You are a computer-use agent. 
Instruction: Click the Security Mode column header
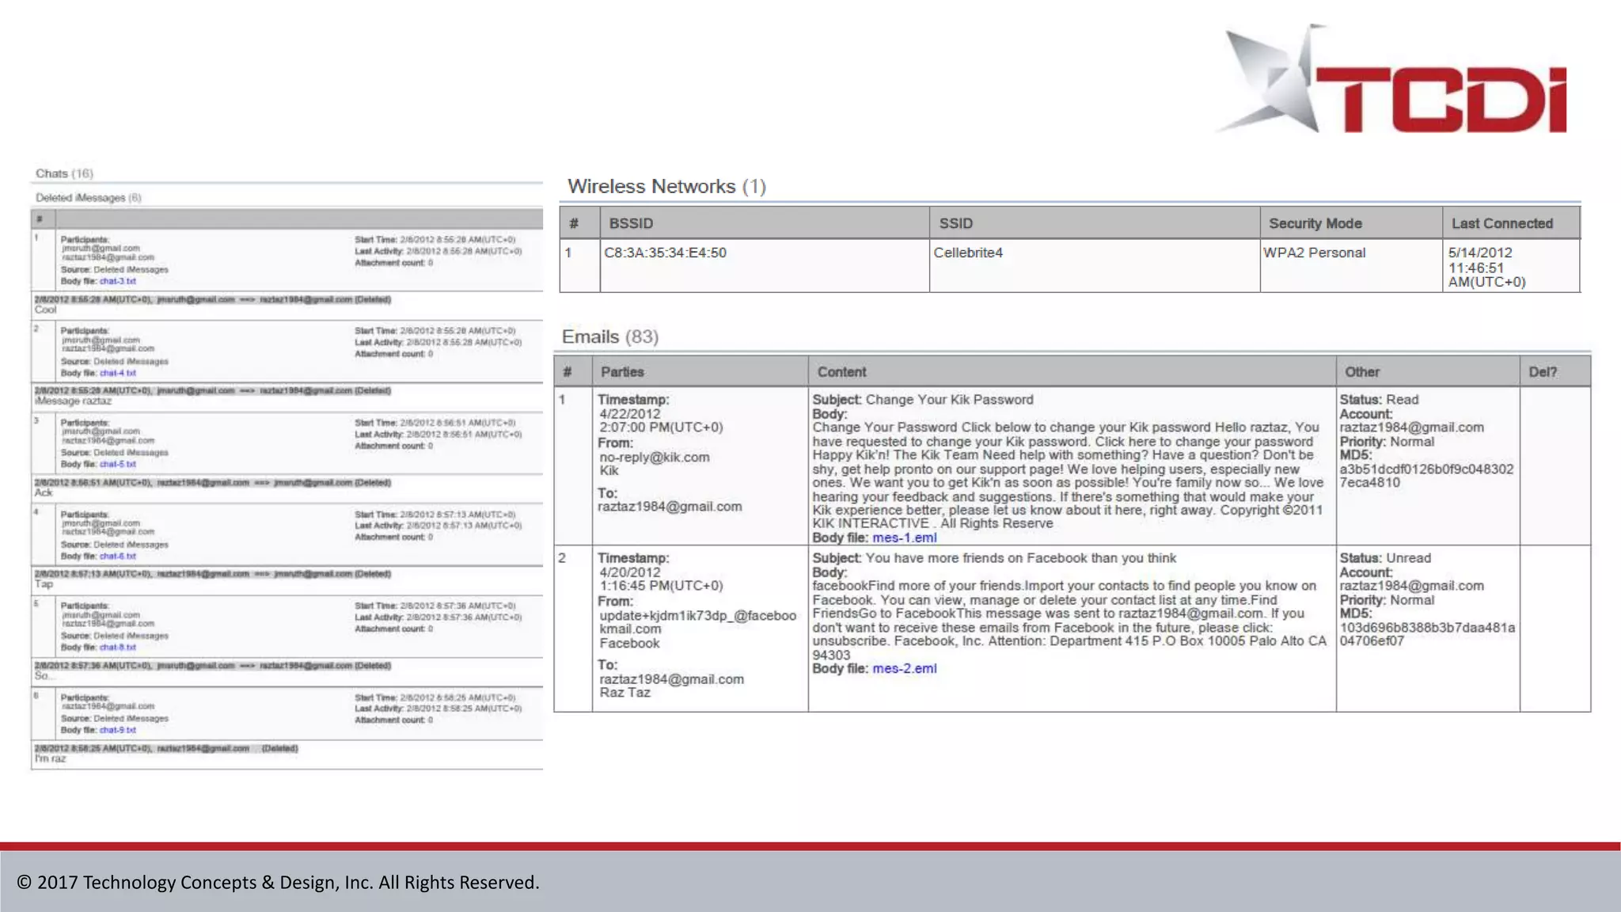coord(1315,223)
